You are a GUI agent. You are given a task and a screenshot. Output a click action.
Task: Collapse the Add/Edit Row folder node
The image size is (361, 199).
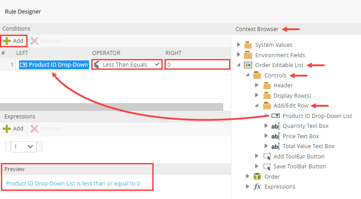(x=257, y=106)
